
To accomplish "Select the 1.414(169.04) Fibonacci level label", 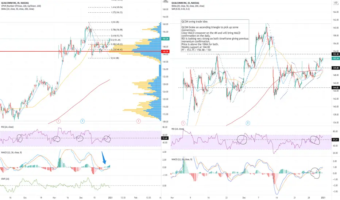I will point(117,7).
